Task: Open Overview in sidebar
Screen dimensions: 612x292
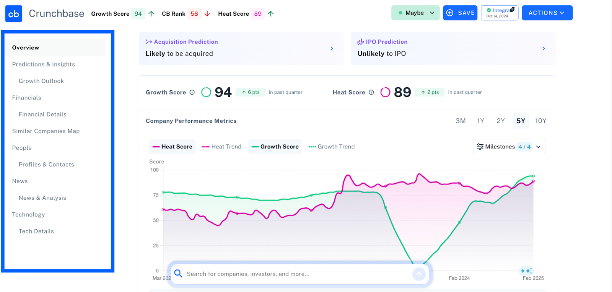Action: tap(55, 48)
